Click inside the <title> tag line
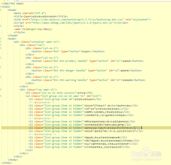The image size is (171, 165). pos(41,16)
